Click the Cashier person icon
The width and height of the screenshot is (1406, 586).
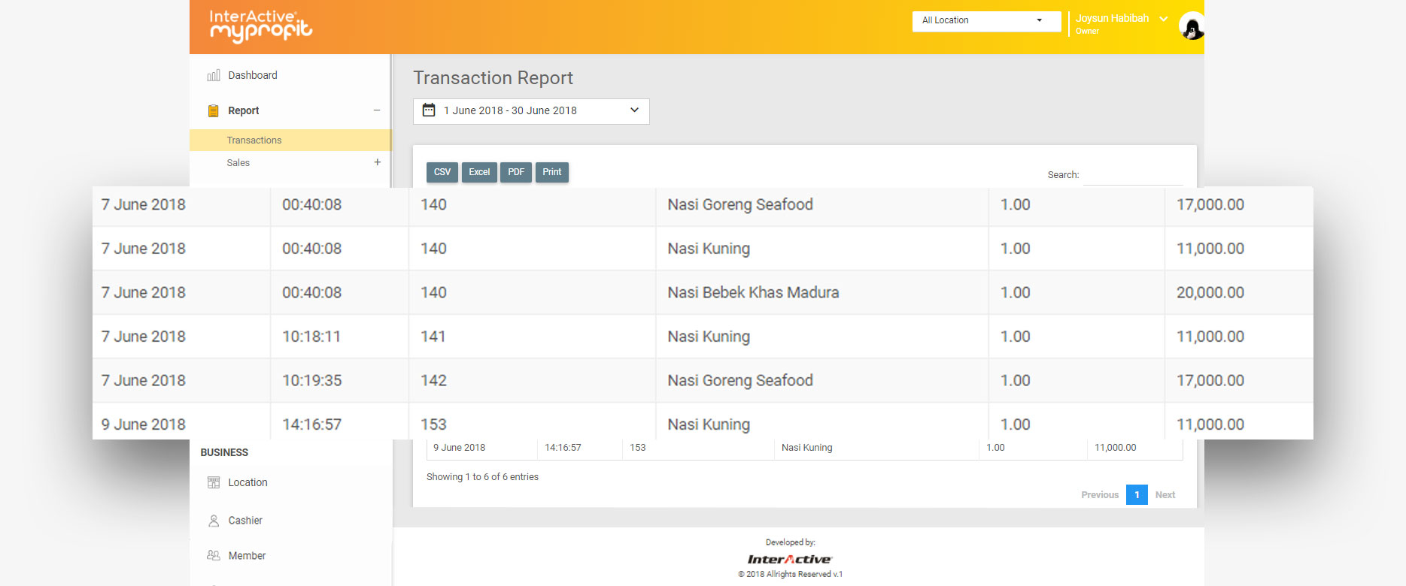tap(214, 521)
